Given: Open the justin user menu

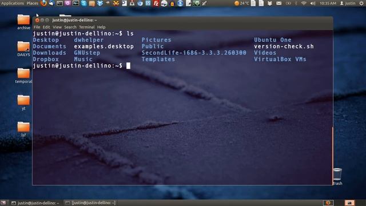Looking at the screenshot, I should tap(348, 3).
